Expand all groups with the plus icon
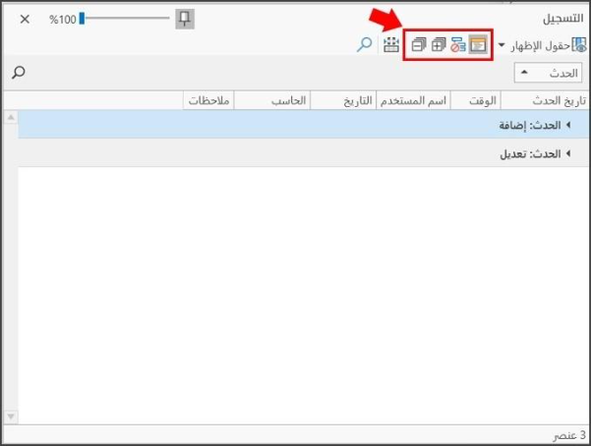This screenshot has height=446, width=591. point(439,45)
